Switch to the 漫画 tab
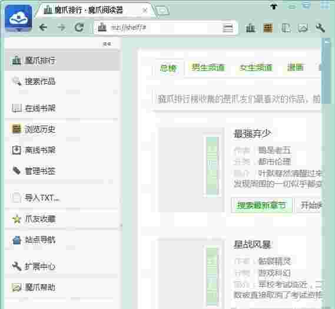The height and width of the screenshot is (309, 335). (296, 68)
